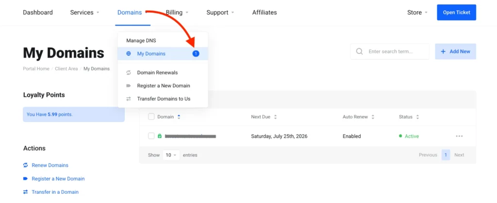Click the Renew Domains sidebar icon
This screenshot has width=497, height=203.
click(26, 165)
